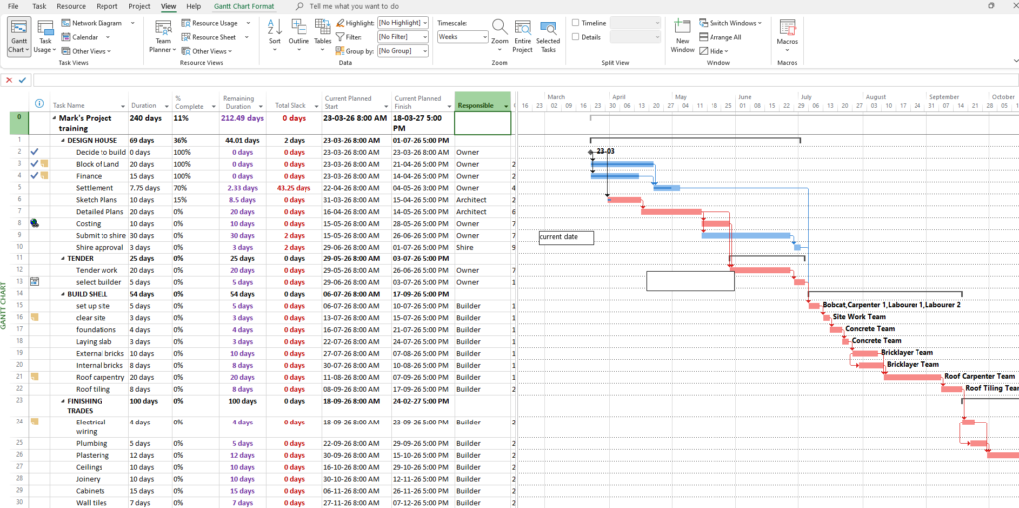Open the Help tab

[x=194, y=6]
